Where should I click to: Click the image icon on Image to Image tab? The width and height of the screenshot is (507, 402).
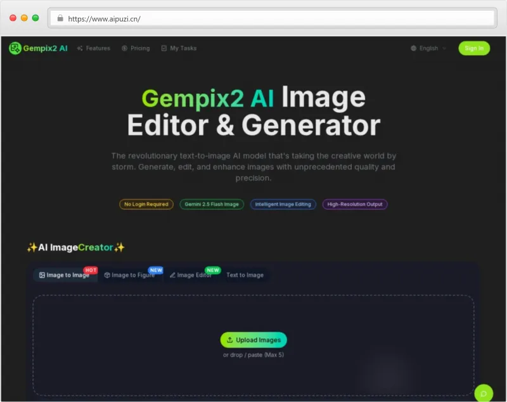tap(41, 275)
